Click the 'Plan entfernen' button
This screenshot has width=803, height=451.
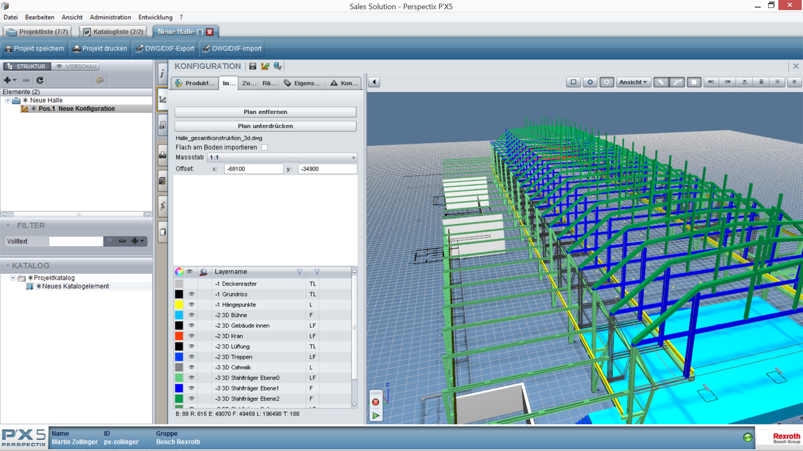[x=265, y=112]
